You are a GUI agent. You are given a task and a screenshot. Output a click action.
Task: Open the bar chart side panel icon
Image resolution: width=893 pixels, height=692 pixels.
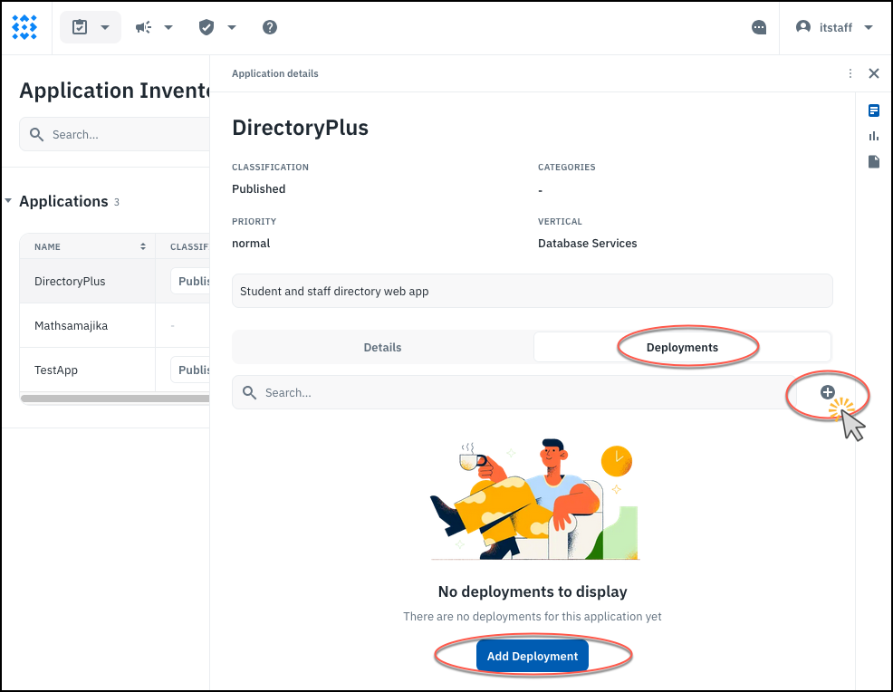point(874,136)
